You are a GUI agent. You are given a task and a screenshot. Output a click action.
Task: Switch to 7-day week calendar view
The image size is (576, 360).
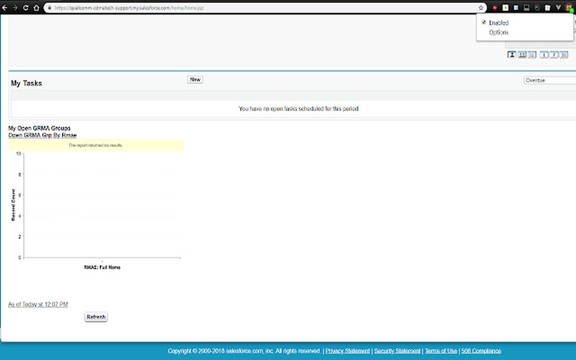pyautogui.click(x=554, y=55)
